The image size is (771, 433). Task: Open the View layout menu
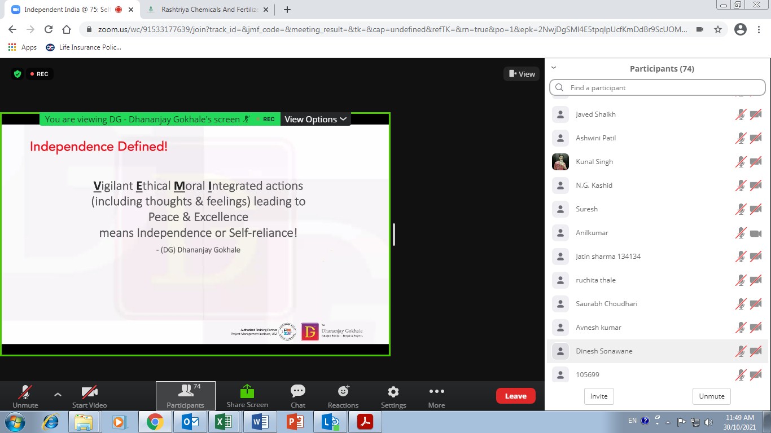pyautogui.click(x=522, y=74)
